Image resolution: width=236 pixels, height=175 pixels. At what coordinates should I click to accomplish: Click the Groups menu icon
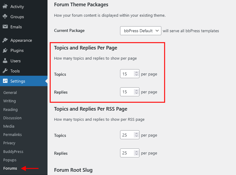(5, 16)
